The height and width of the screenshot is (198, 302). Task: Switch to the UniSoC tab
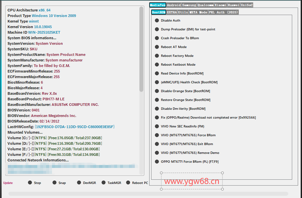click(x=247, y=5)
